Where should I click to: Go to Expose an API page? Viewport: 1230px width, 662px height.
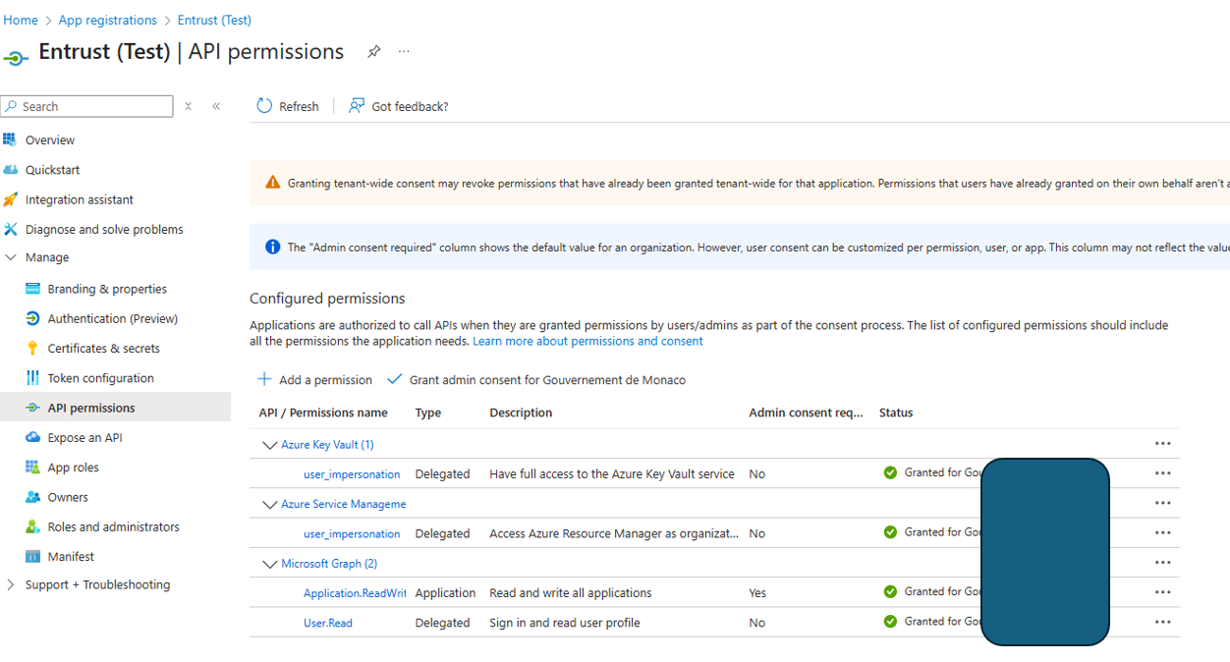[84, 438]
